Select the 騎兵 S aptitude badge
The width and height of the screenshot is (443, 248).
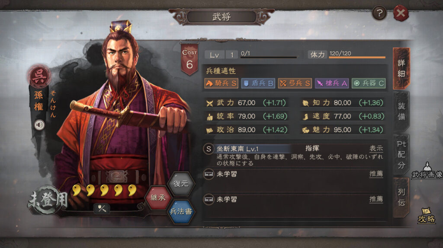(x=221, y=83)
